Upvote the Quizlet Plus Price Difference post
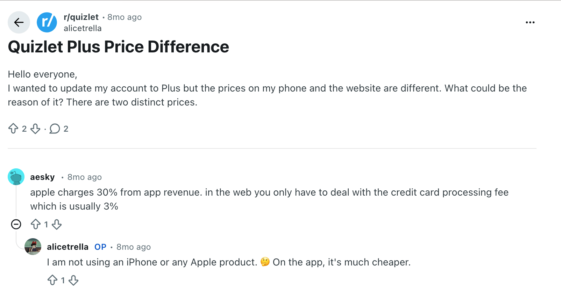 [x=14, y=129]
